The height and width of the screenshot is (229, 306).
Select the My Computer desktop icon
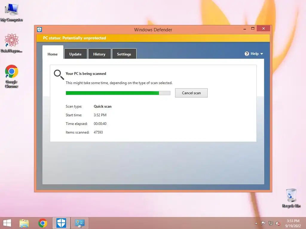coord(12,13)
